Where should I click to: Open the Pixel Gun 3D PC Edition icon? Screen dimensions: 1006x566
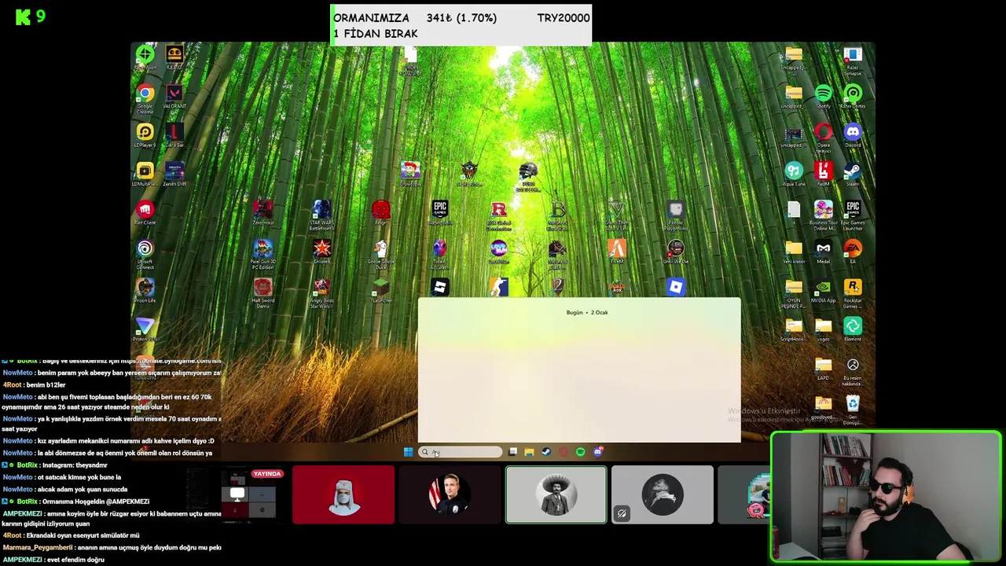click(263, 250)
